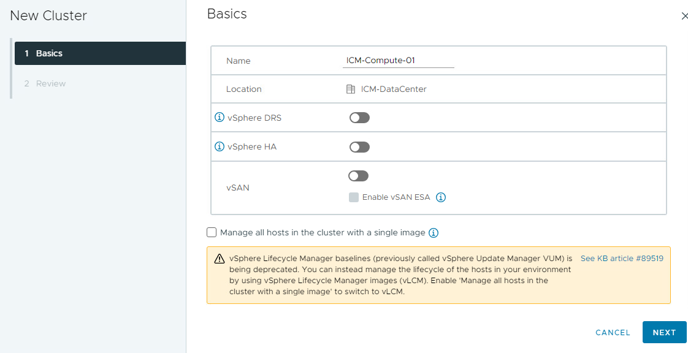Click the Enable vSAN ESA info icon
This screenshot has width=688, height=353.
click(x=441, y=197)
